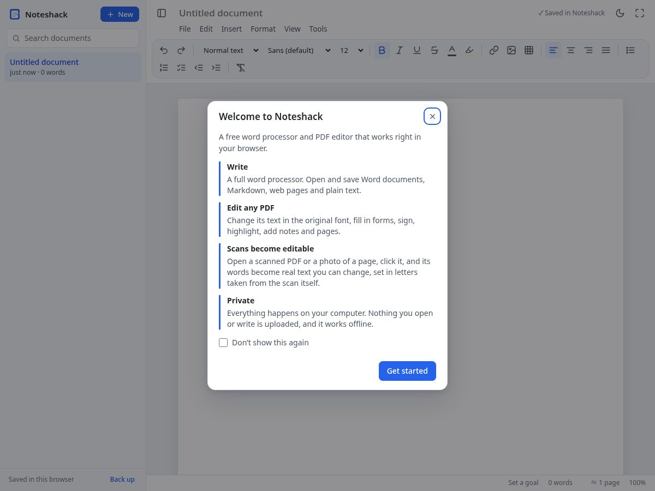Open the Format menu
This screenshot has width=655, height=491.
pos(263,29)
